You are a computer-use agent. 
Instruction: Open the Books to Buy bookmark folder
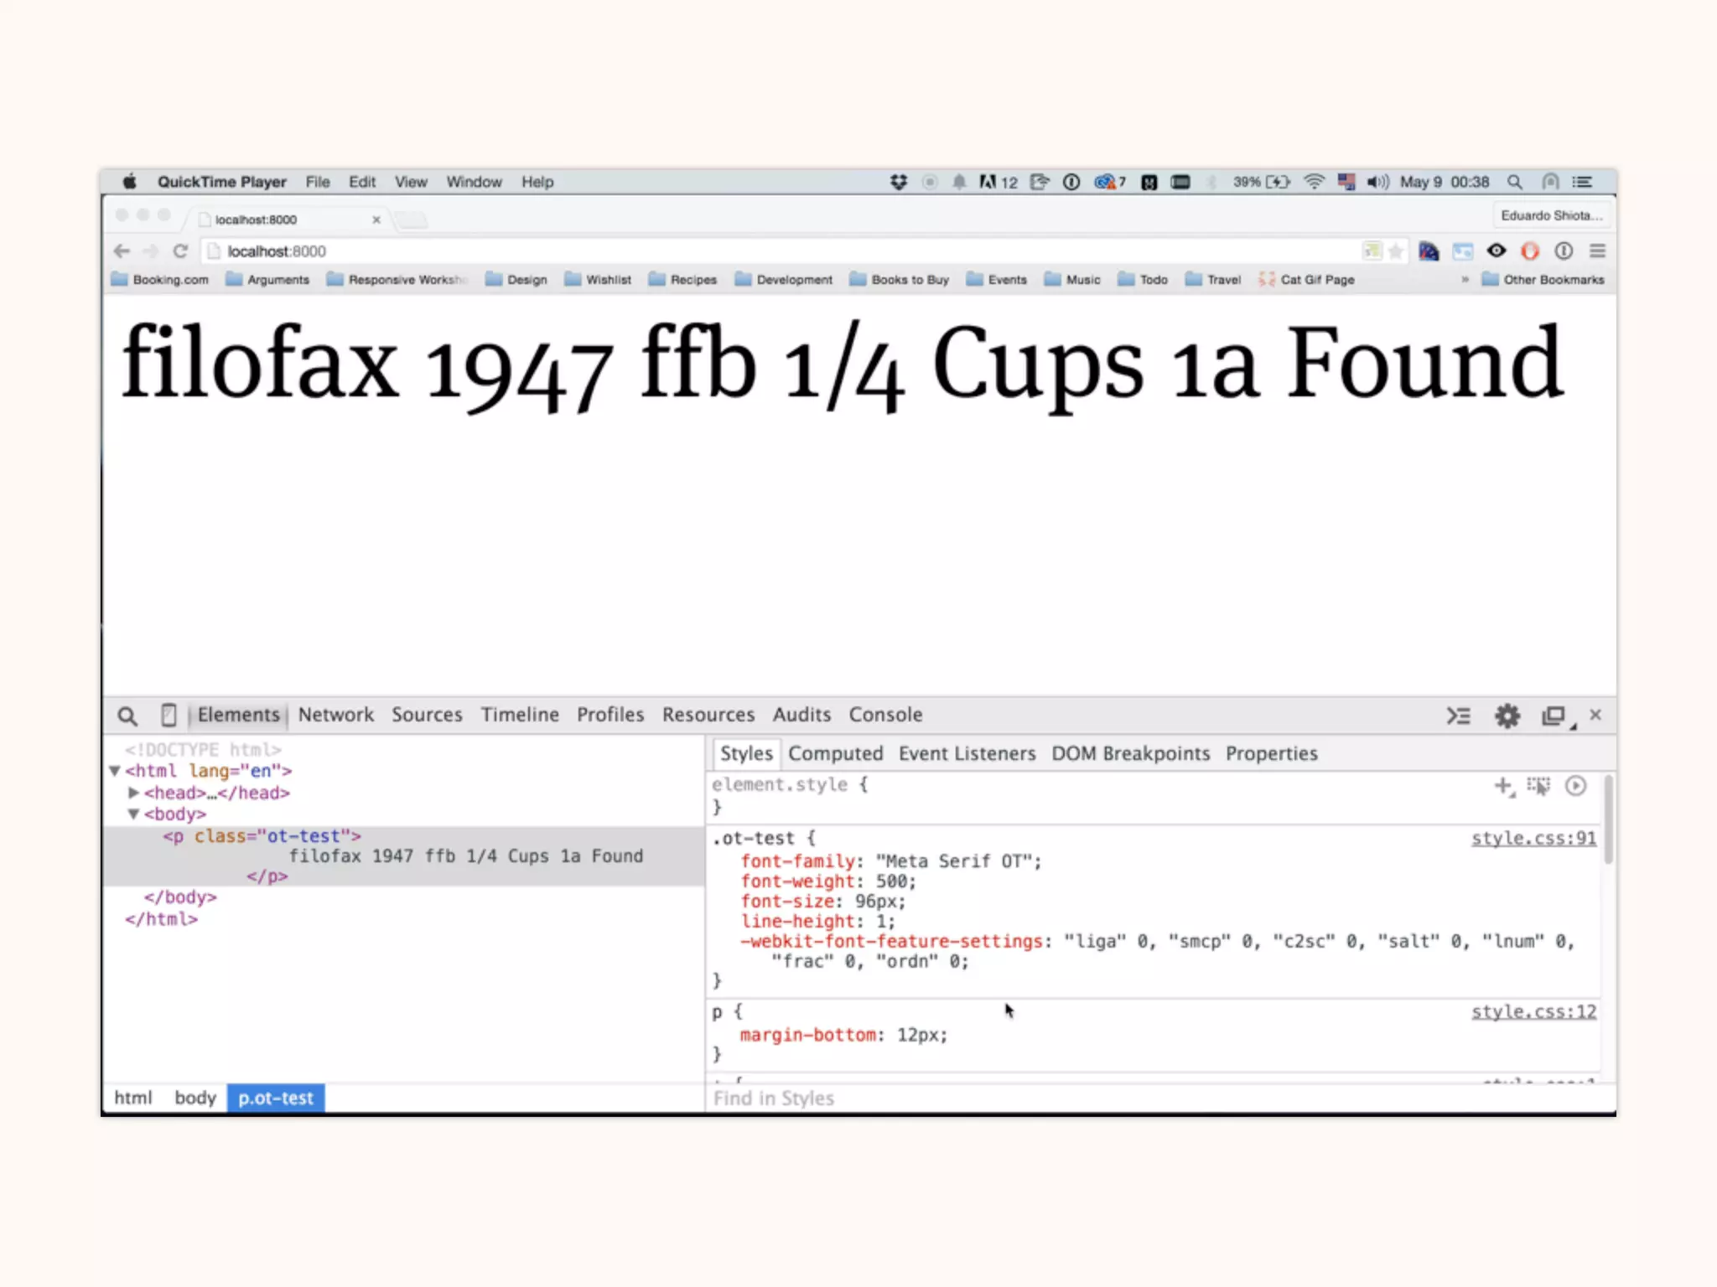click(899, 279)
